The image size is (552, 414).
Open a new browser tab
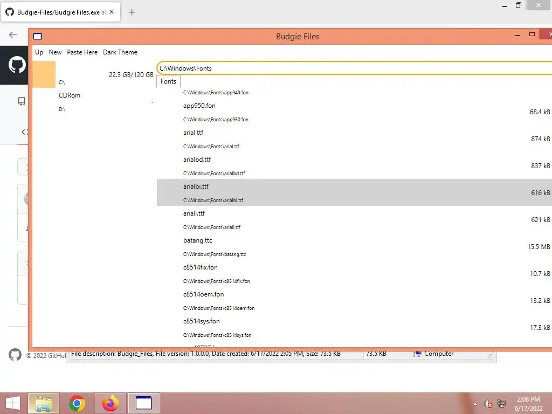[132, 12]
